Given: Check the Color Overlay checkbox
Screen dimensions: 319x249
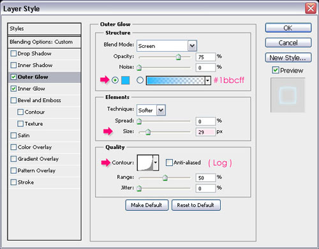Looking at the screenshot, I should (x=13, y=147).
